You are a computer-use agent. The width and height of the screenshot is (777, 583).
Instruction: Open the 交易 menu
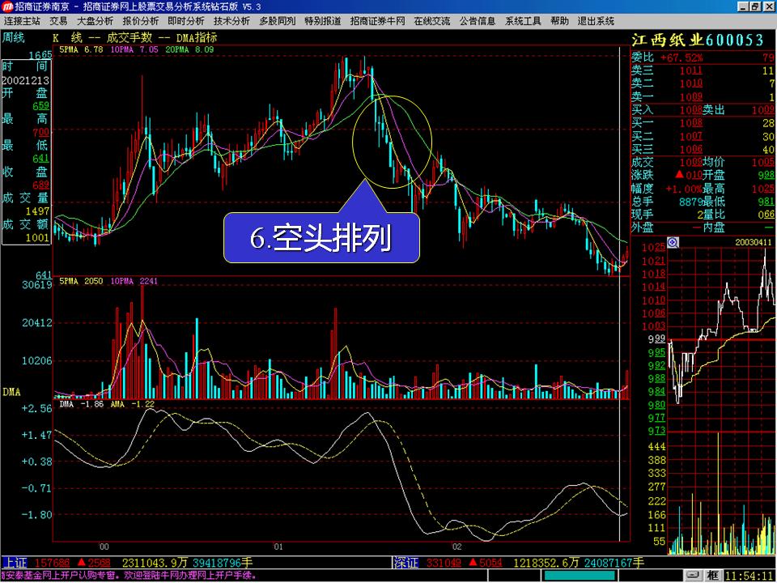pyautogui.click(x=58, y=21)
